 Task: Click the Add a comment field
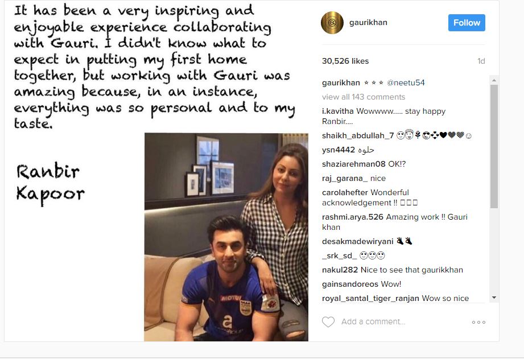(x=373, y=321)
